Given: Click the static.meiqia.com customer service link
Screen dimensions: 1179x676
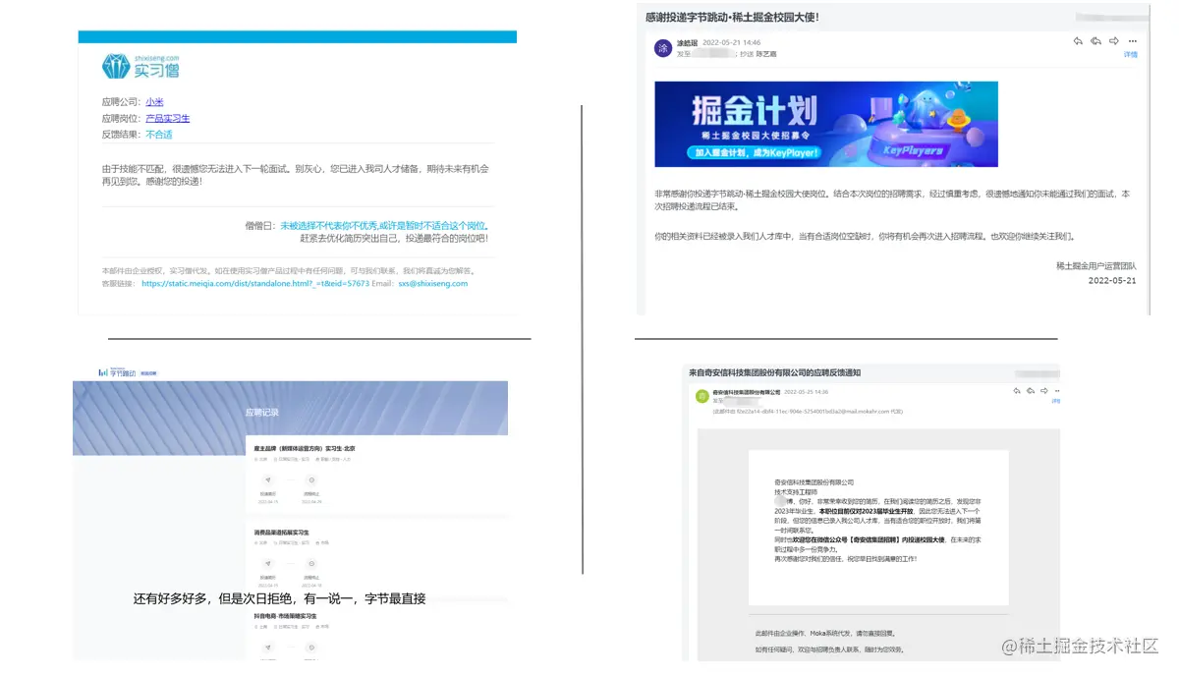Looking at the screenshot, I should (x=255, y=283).
